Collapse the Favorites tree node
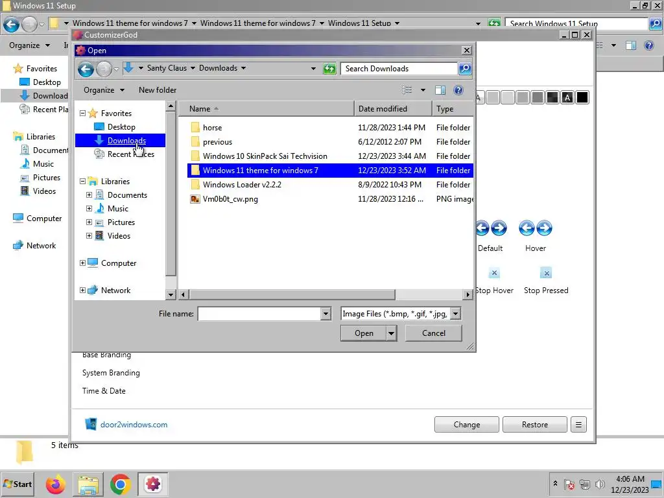 point(82,113)
